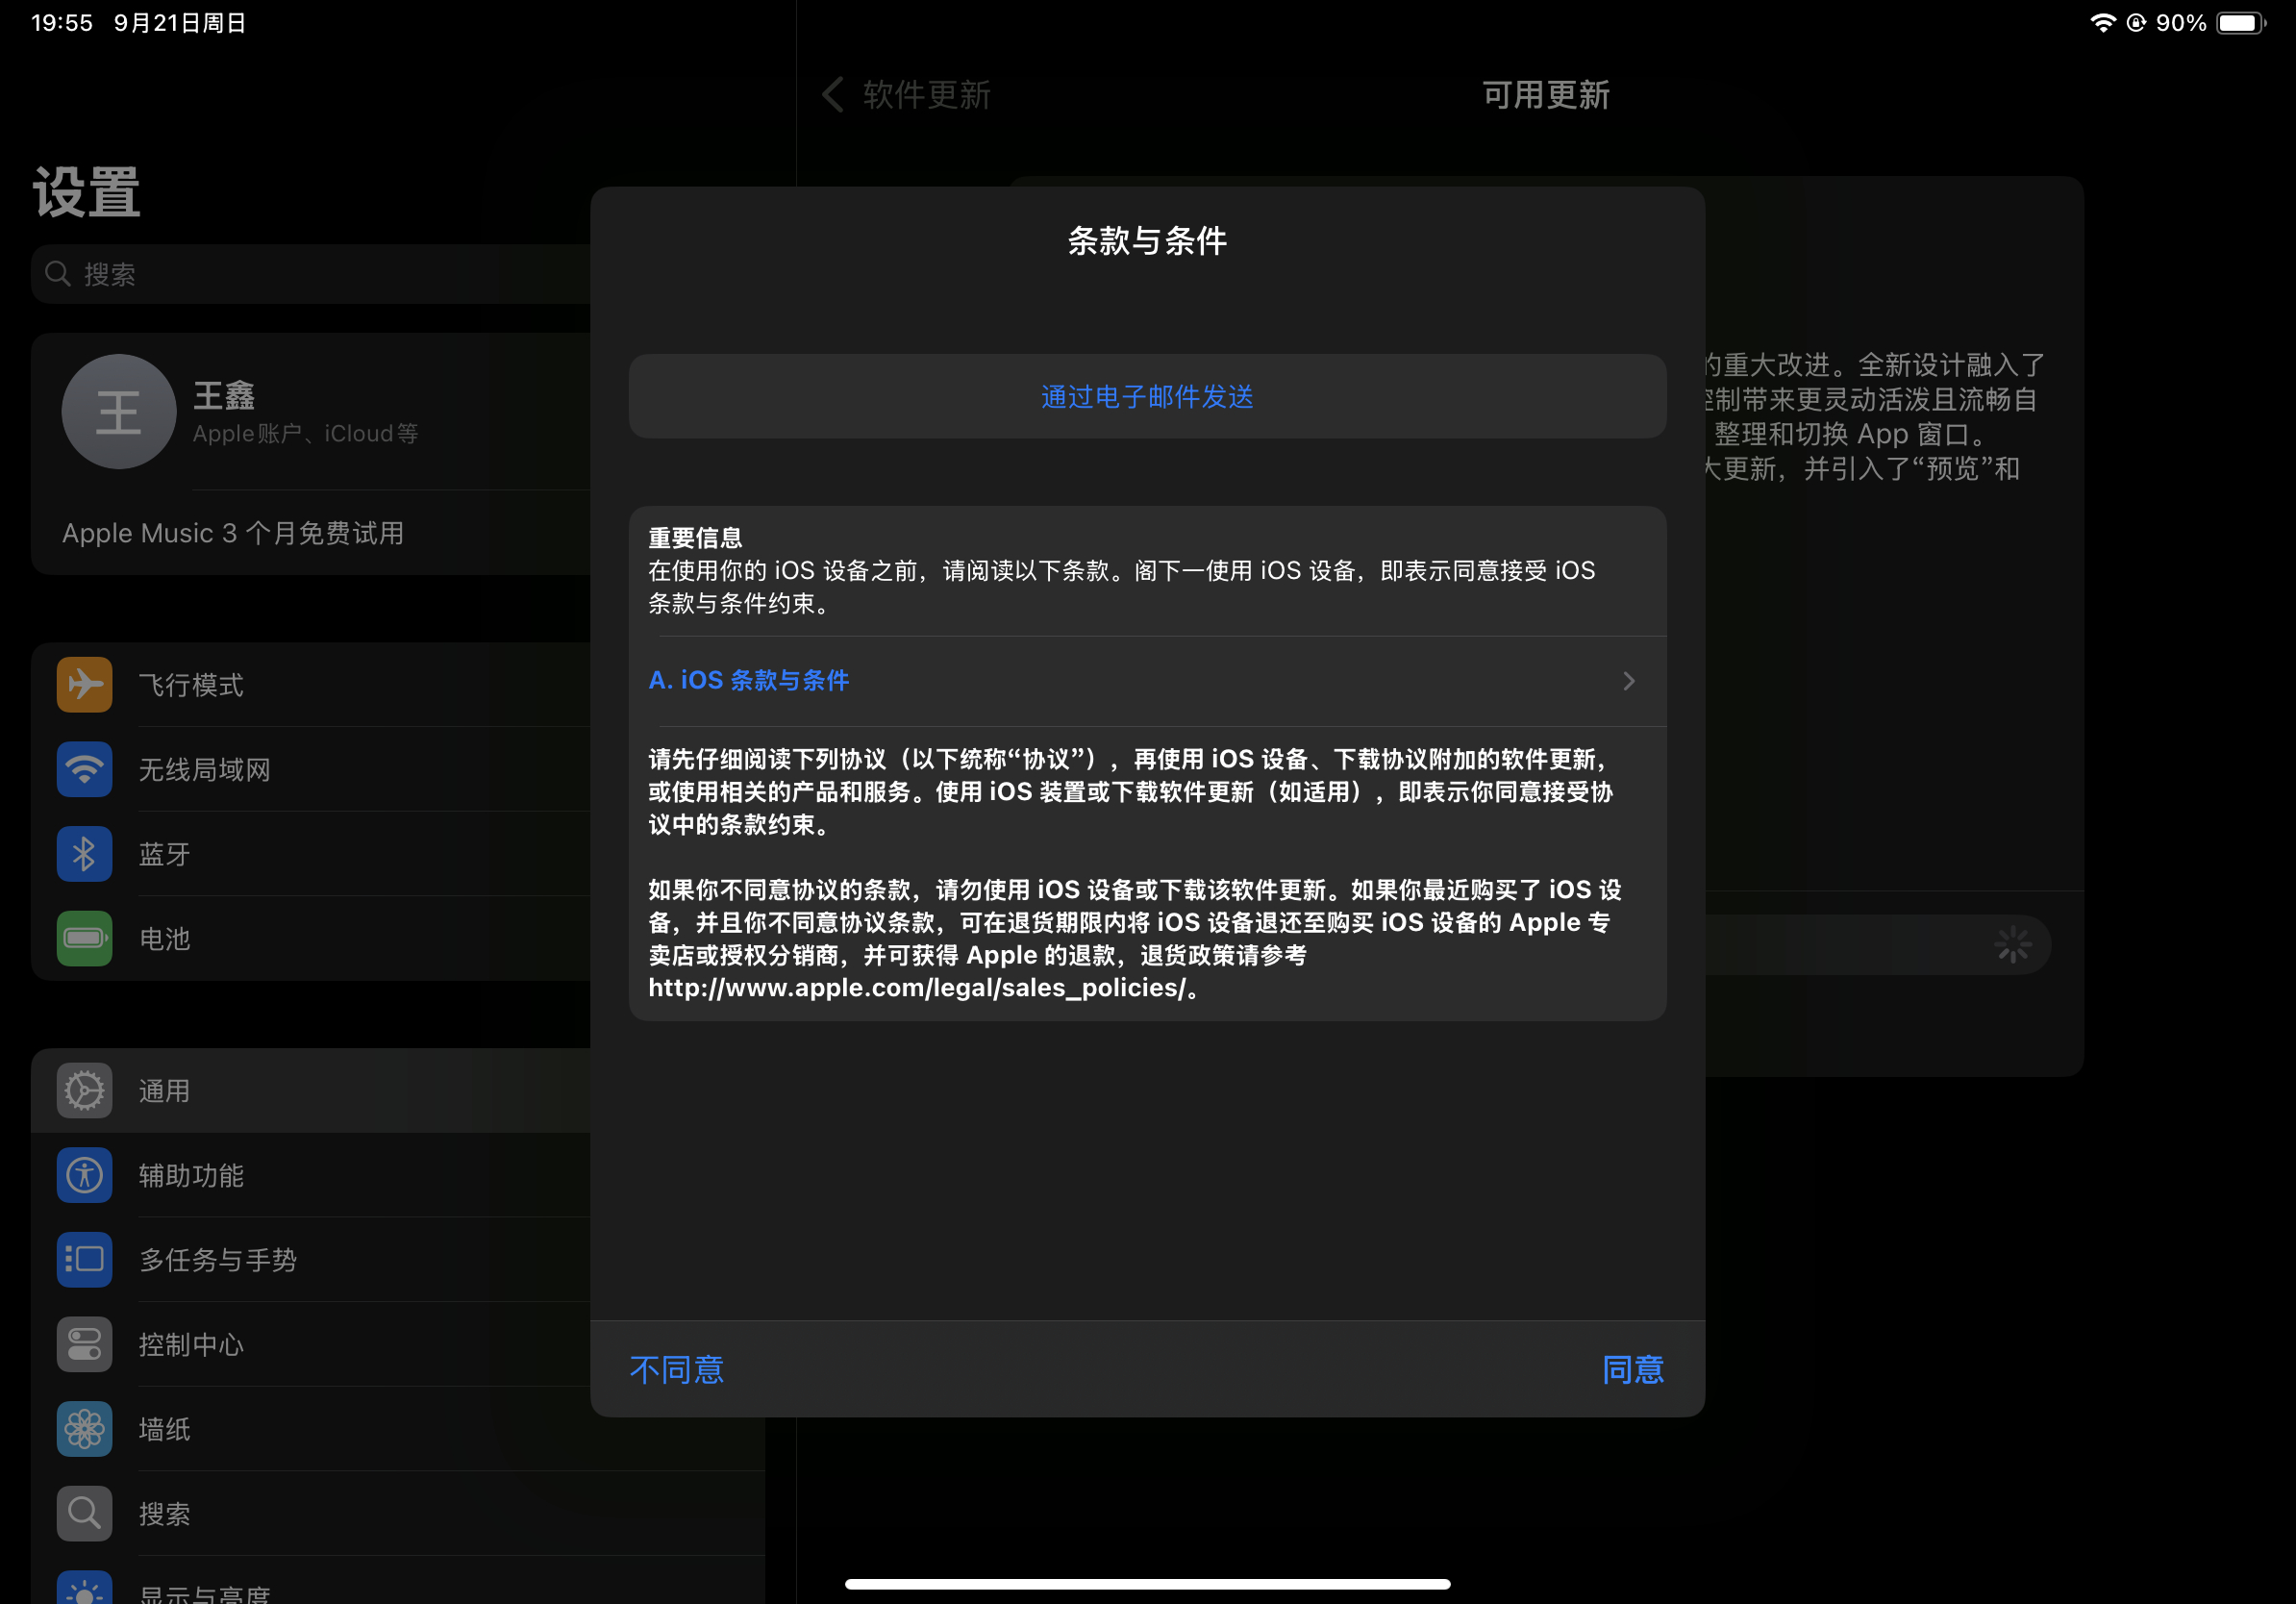This screenshot has width=2296, height=1604.
Task: Click the 搜索 settings search field
Action: point(311,274)
